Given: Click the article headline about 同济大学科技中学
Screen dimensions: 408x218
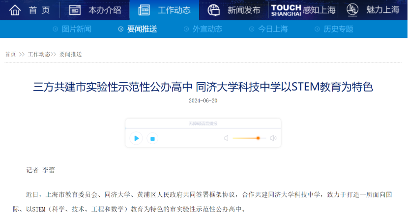Looking at the screenshot, I should point(203,87).
